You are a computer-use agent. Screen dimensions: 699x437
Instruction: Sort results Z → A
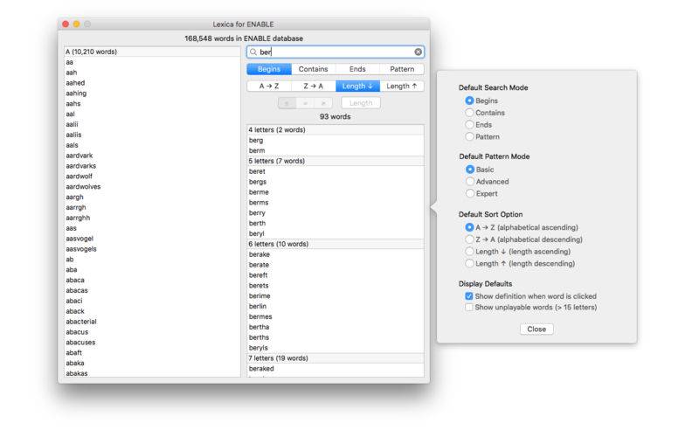[313, 86]
